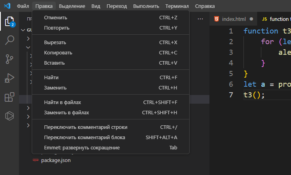Open the explorer panel three-dots menu
This screenshot has width=291, height=175.
pyautogui.click(x=200, y=19)
